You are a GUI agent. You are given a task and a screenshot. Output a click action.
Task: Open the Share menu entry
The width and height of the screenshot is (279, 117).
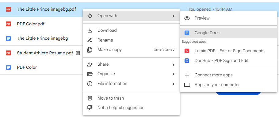tap(131, 64)
